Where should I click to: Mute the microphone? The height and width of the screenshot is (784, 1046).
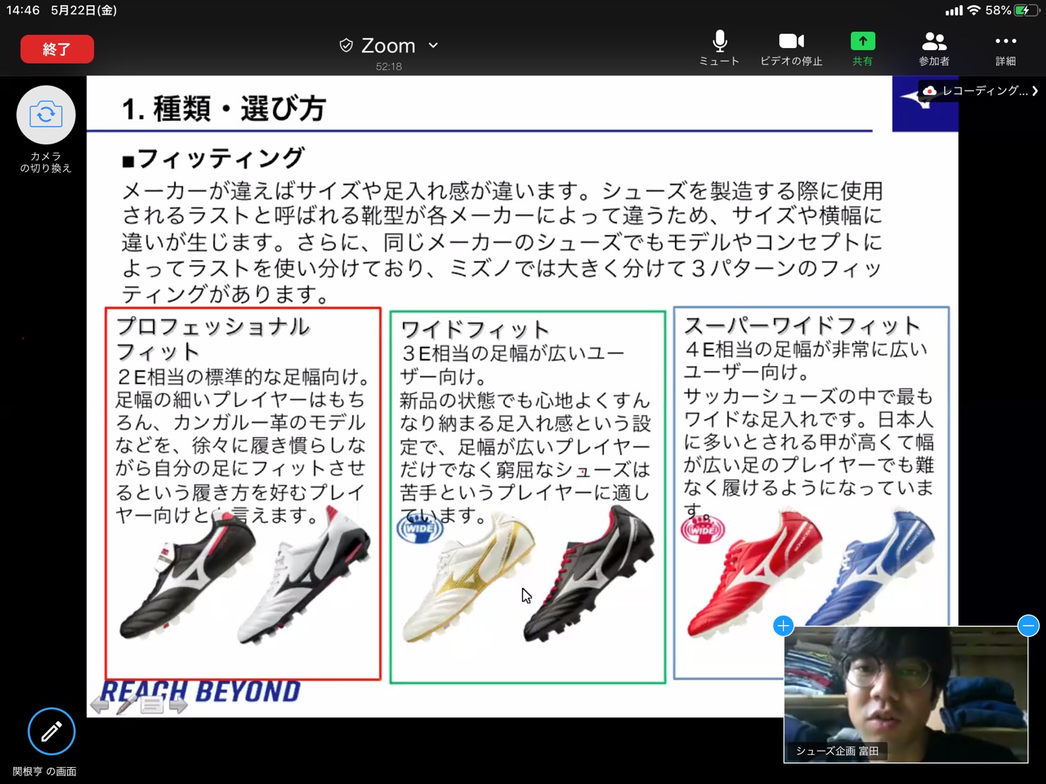(x=719, y=48)
